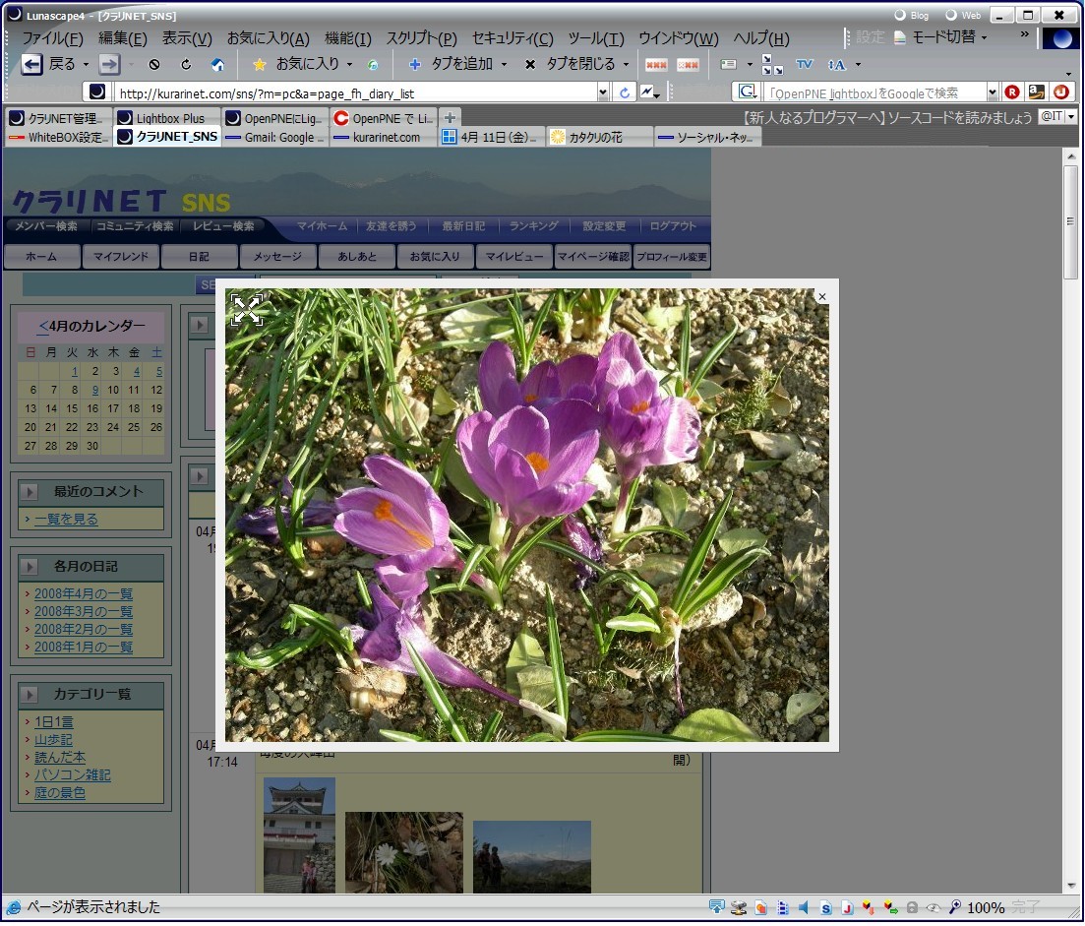Add a new tab with タブを追加
This screenshot has width=1085, height=926.
click(x=451, y=64)
